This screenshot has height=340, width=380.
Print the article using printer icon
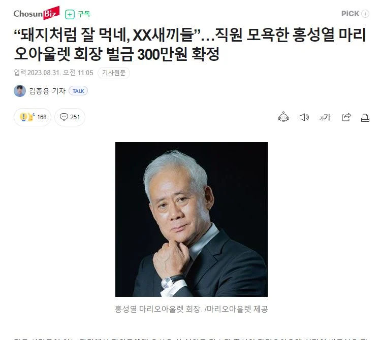(365, 118)
